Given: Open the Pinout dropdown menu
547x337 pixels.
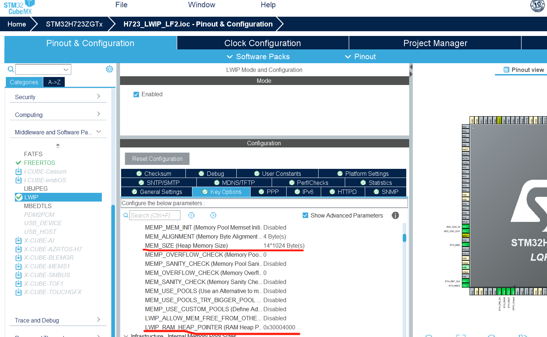Looking at the screenshot, I should (x=360, y=57).
